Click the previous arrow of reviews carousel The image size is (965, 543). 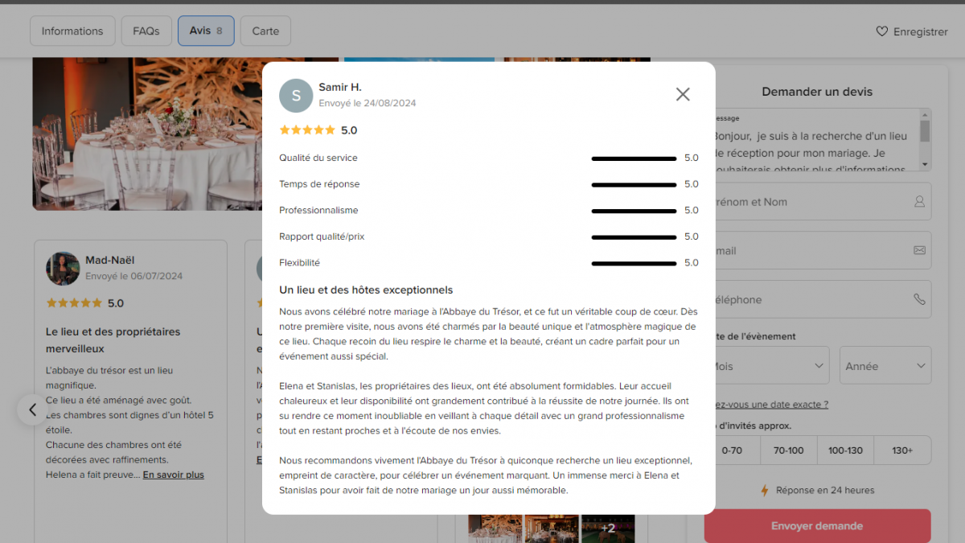33,409
